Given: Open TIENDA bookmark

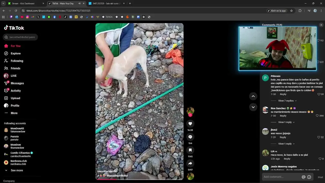Looking at the screenshot, I should 107,17.
